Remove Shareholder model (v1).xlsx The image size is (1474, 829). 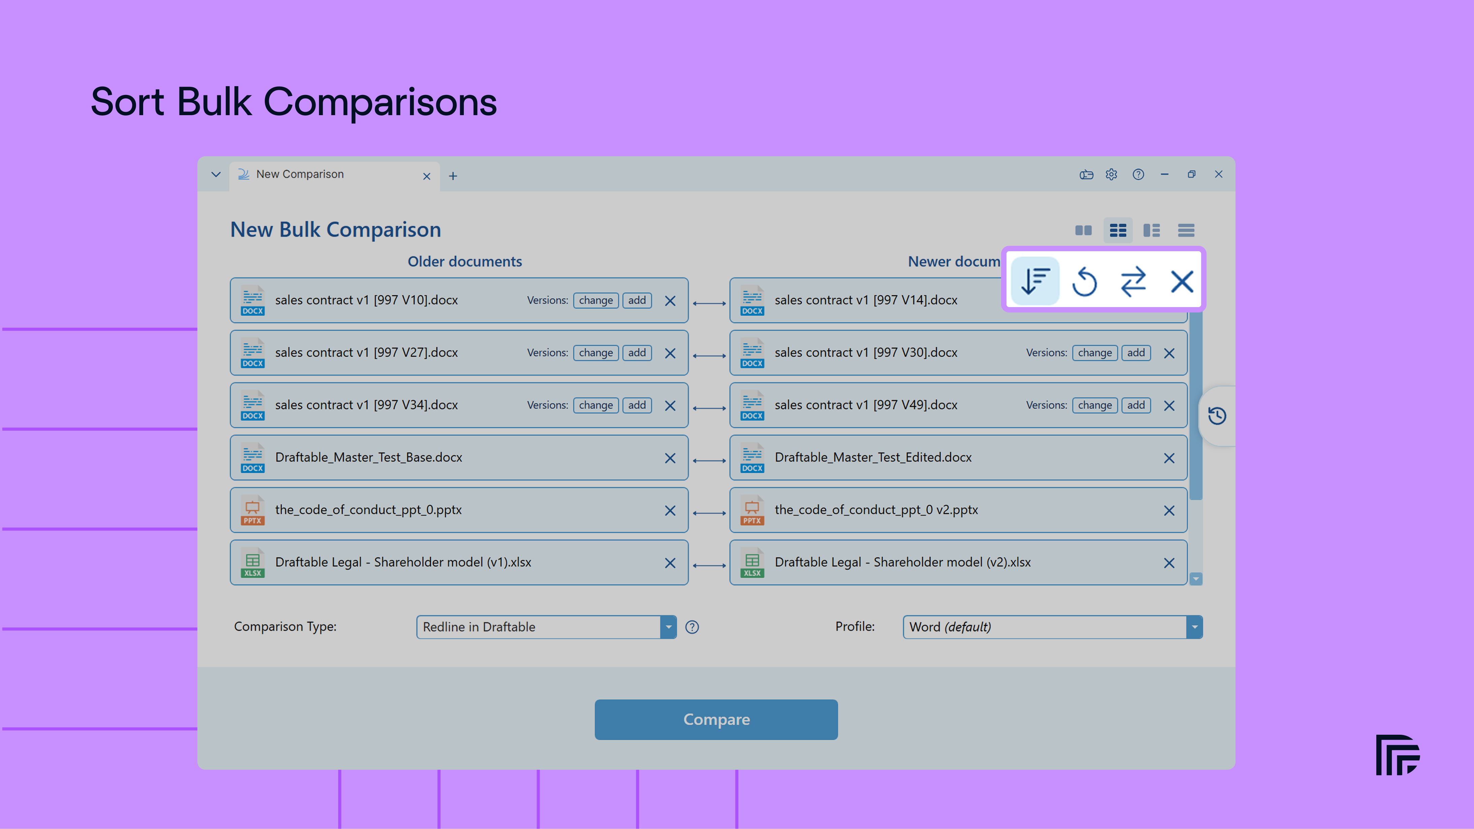(x=670, y=563)
